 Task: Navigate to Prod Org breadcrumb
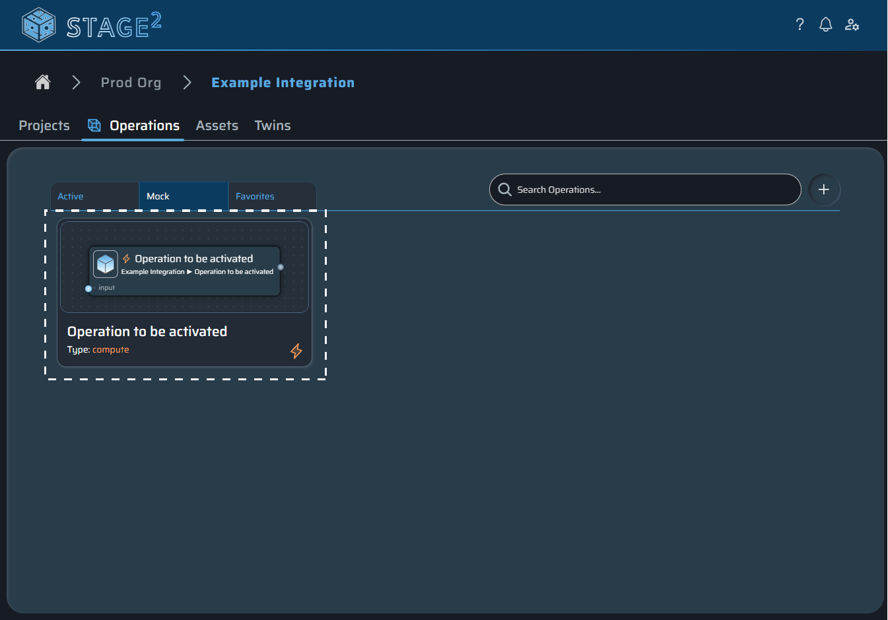pos(131,83)
